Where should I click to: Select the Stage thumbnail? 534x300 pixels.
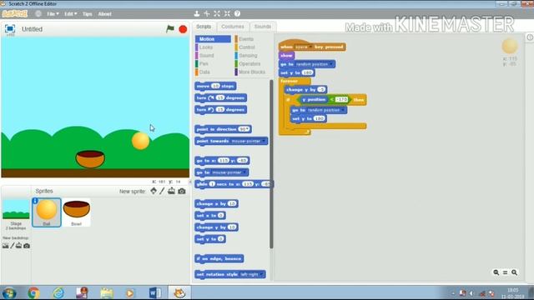point(16,213)
